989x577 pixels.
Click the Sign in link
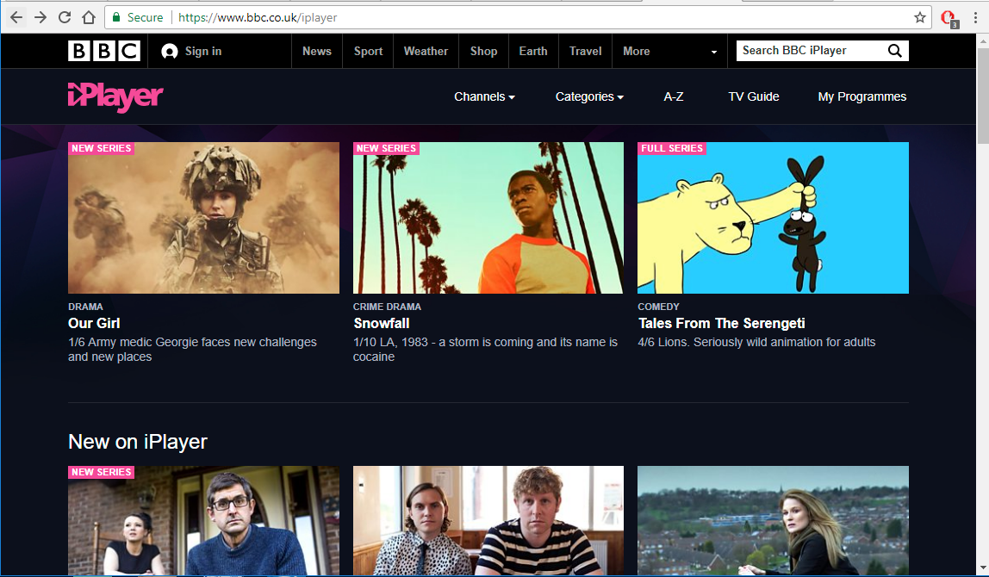coord(203,51)
